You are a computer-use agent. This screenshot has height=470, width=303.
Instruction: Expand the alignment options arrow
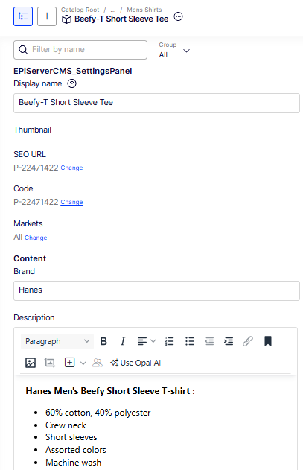click(153, 341)
